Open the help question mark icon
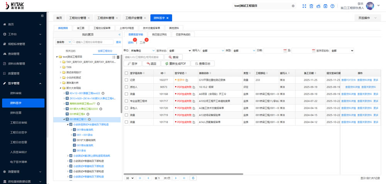 point(332,6)
